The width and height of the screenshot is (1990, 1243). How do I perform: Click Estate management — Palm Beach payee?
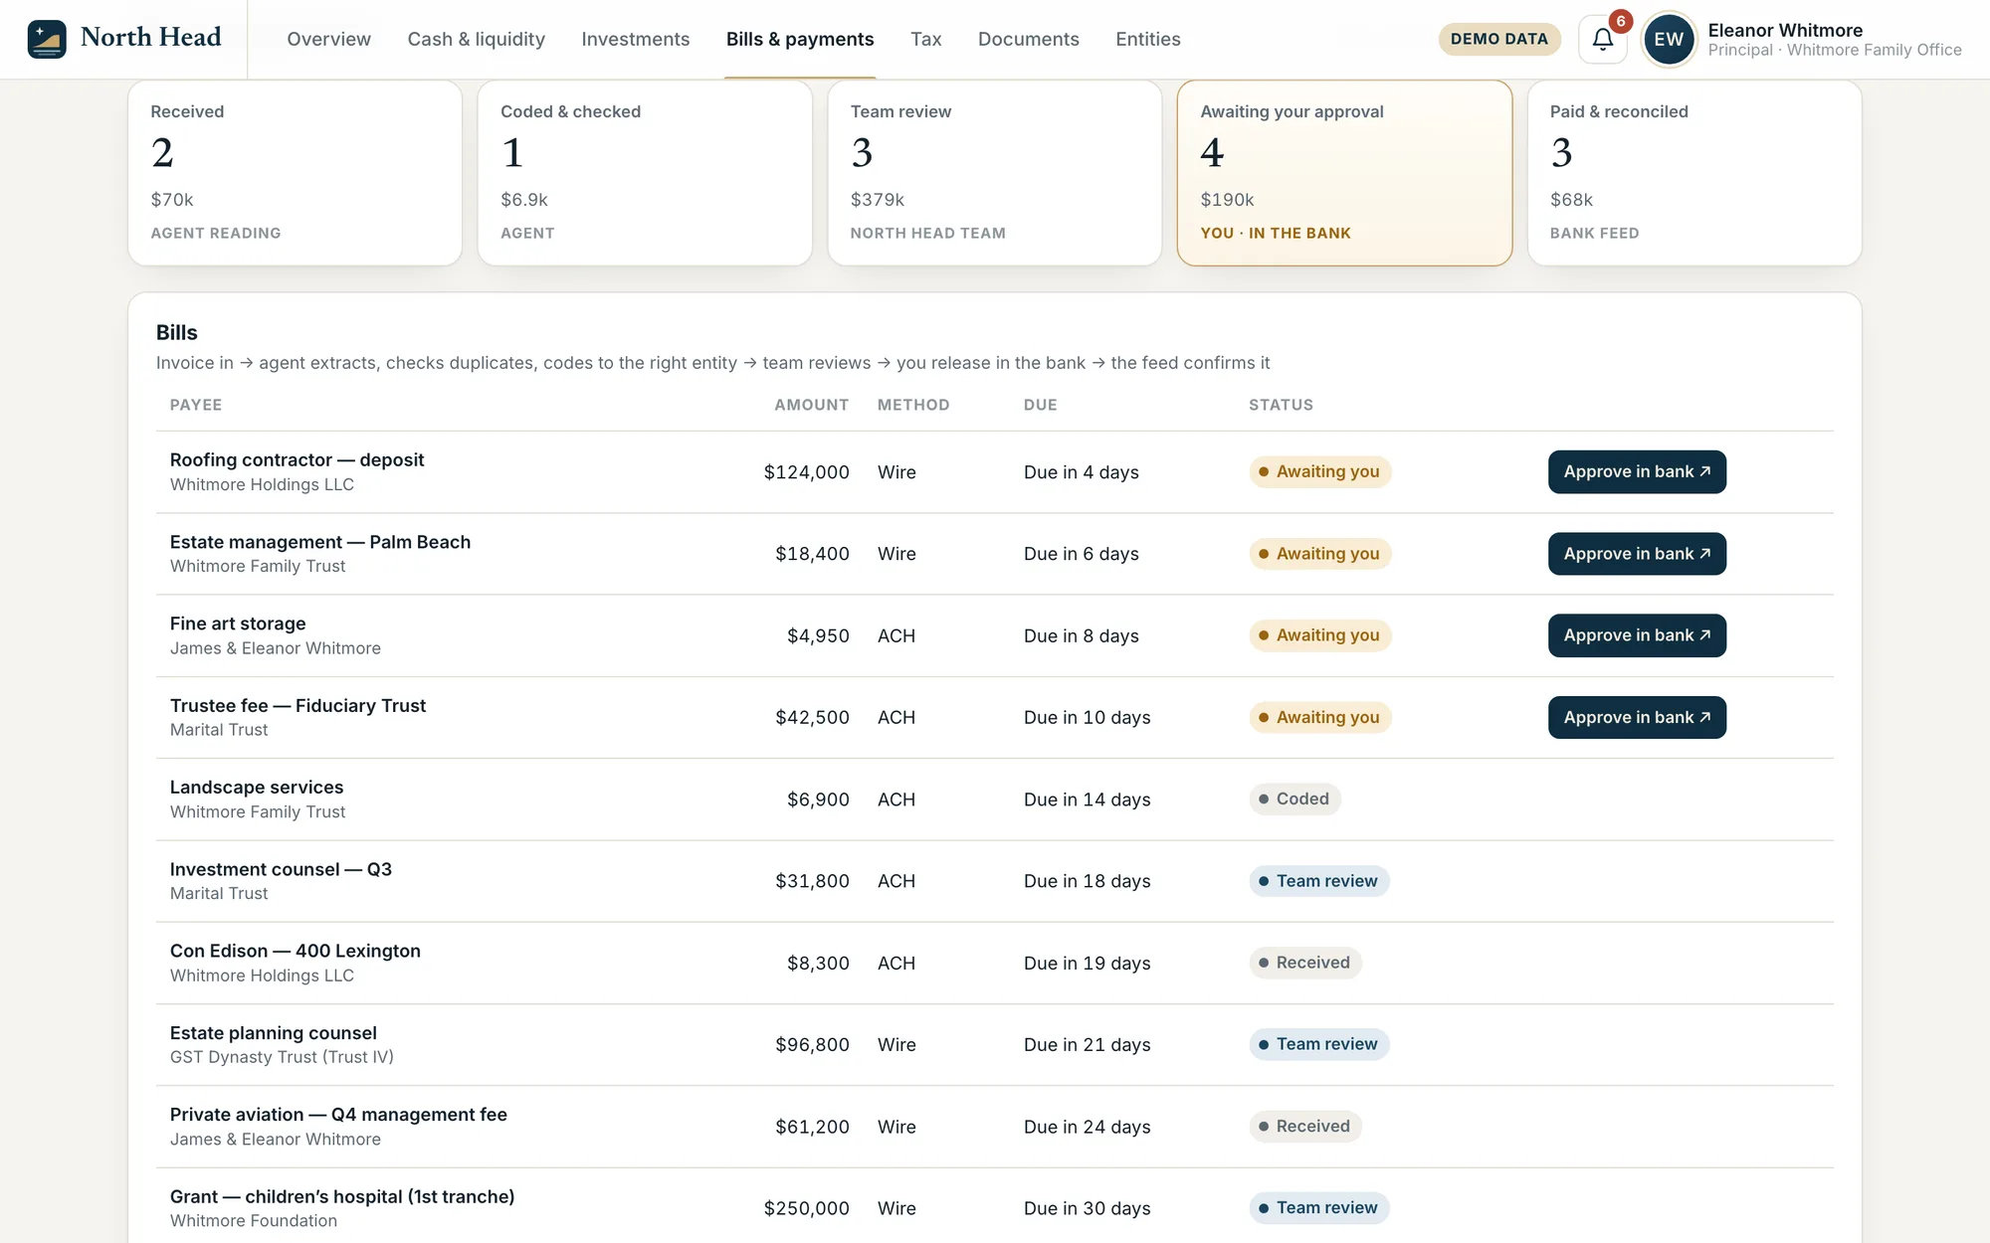(x=319, y=542)
